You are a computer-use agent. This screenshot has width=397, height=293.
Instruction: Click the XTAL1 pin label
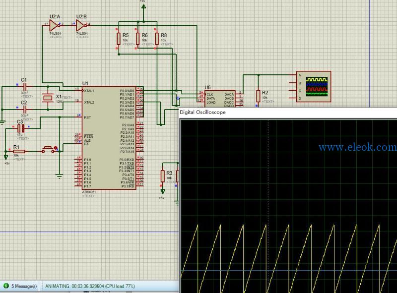pos(89,91)
